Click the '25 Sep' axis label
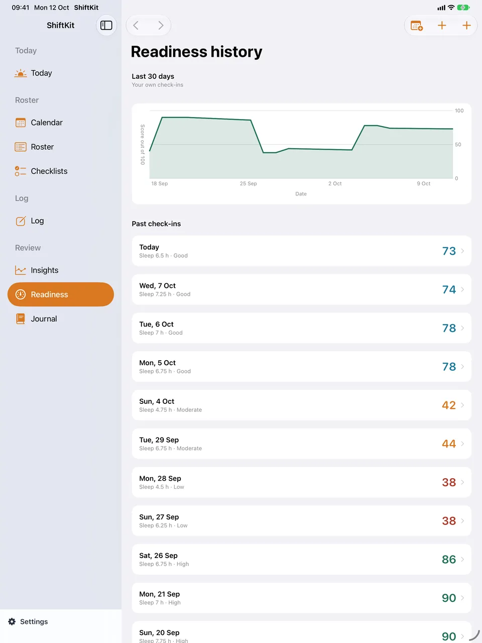Image resolution: width=482 pixels, height=643 pixels. [x=248, y=184]
